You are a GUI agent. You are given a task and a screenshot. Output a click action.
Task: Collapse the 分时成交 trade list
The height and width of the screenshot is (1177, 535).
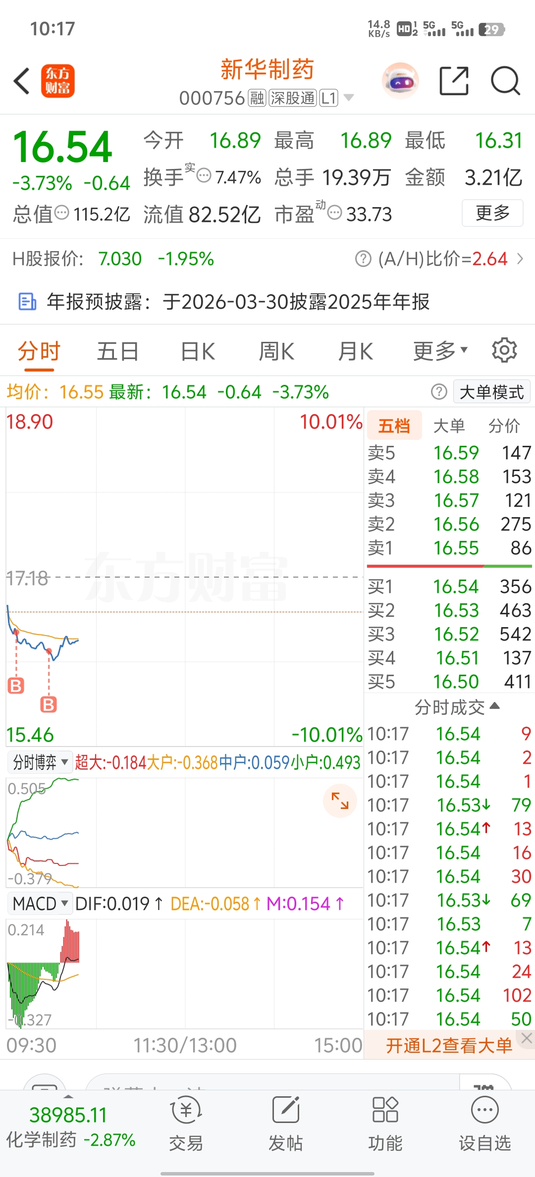[x=457, y=707]
